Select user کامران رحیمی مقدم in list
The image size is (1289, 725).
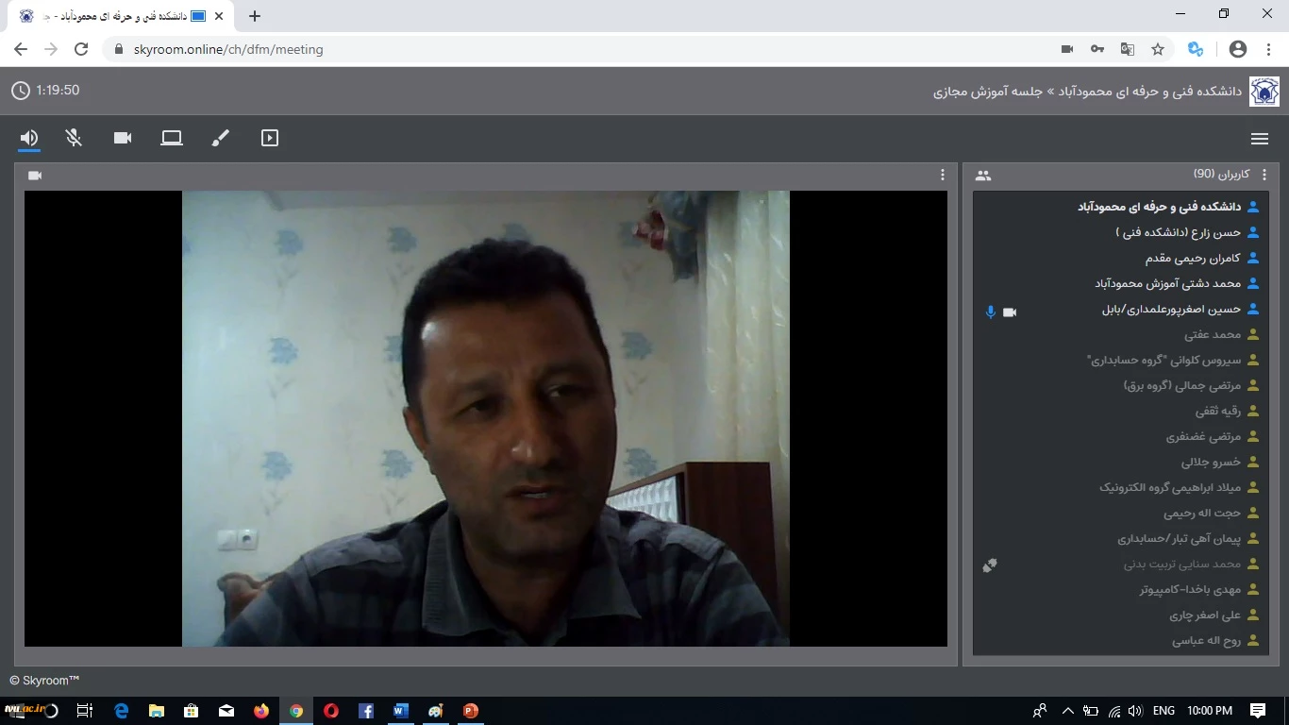point(1193,258)
